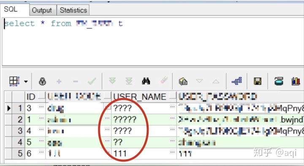Click the current row arrow indicator
The image size is (304, 166).
[x=9, y=108]
